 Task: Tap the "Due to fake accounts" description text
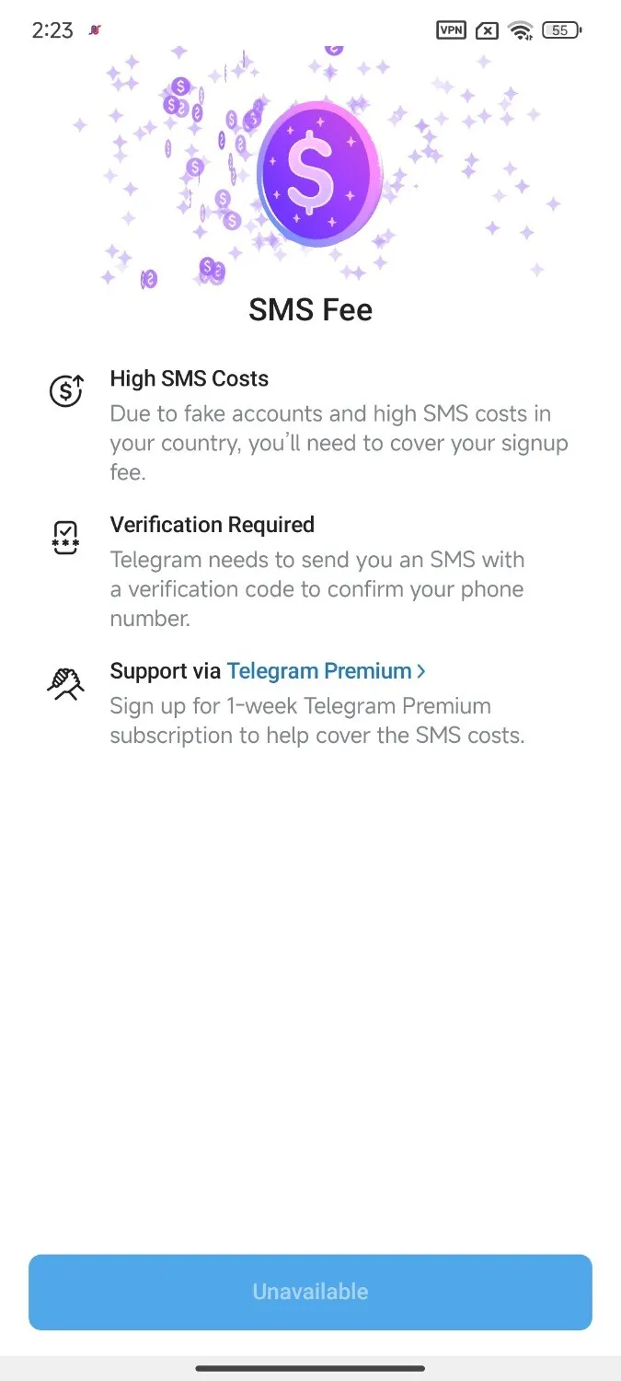pyautogui.click(x=339, y=443)
